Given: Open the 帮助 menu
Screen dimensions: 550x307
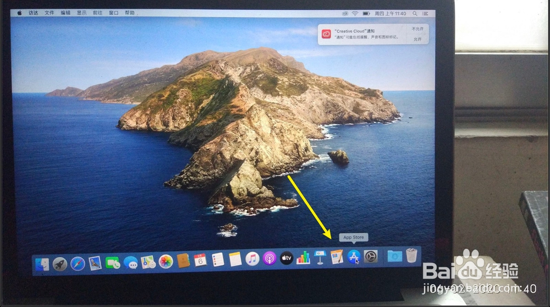Looking at the screenshot, I should pos(130,13).
